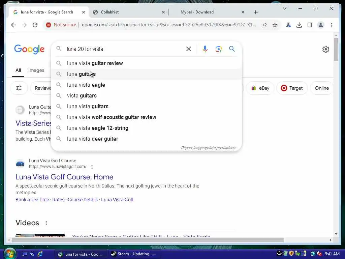Open Vista Series search result

pos(33,123)
